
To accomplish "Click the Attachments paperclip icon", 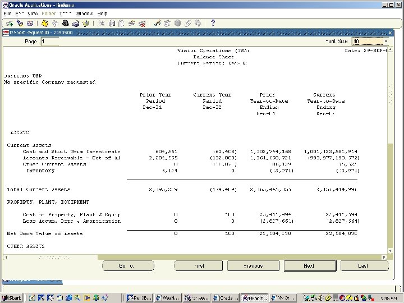I will pyautogui.click(x=187, y=24).
